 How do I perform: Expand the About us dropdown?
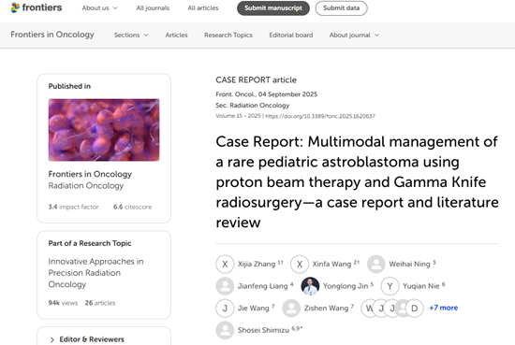click(100, 7)
